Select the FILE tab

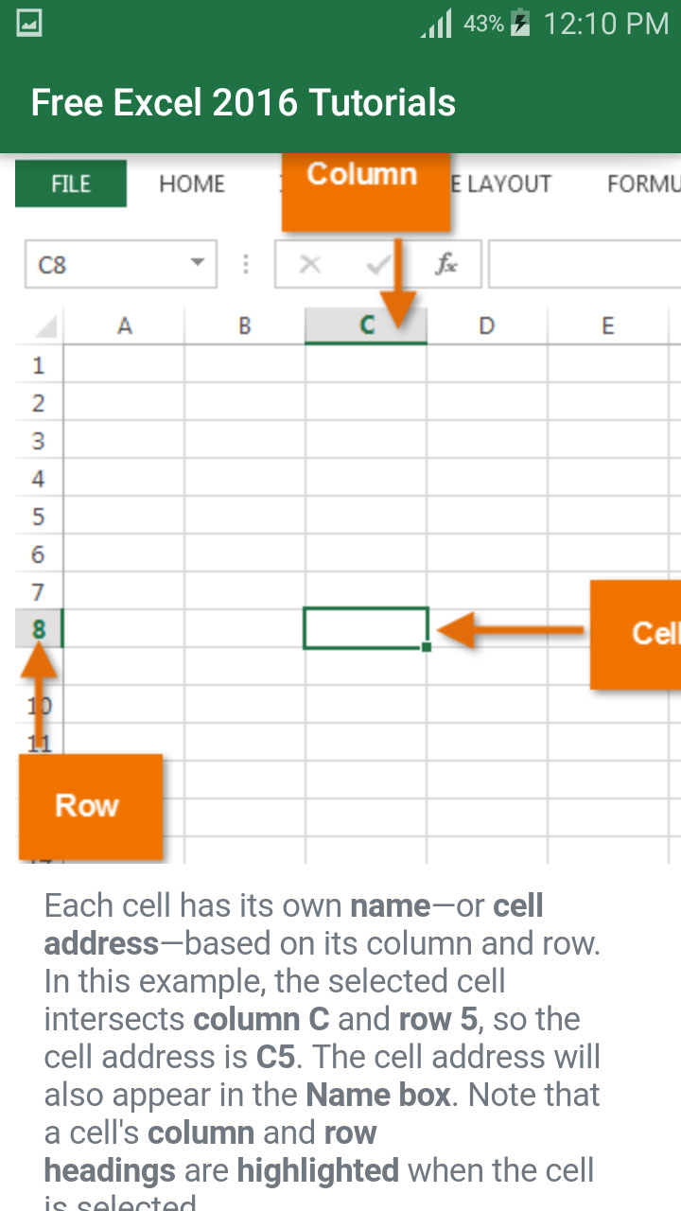click(70, 184)
